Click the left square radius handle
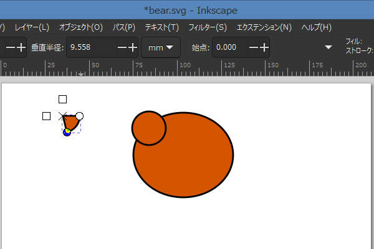374x249 pixels. pos(46,116)
